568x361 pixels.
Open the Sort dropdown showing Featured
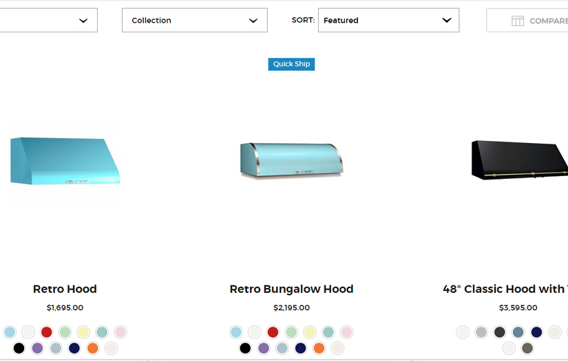388,20
